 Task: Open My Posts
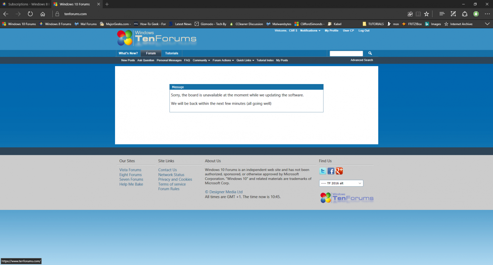tap(282, 60)
